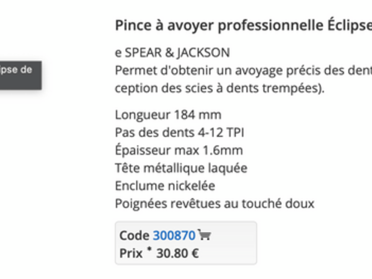Click the Poignées revêtues au touché doux line
This screenshot has height=279, width=372.
(x=215, y=203)
